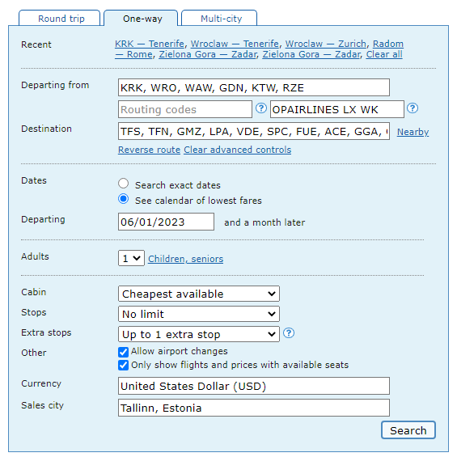Click the Nearby link

(x=413, y=132)
